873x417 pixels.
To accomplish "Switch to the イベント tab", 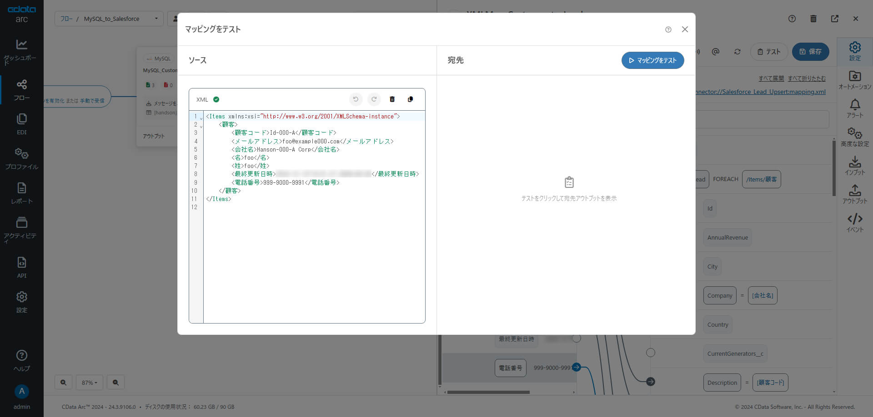I will 855,223.
